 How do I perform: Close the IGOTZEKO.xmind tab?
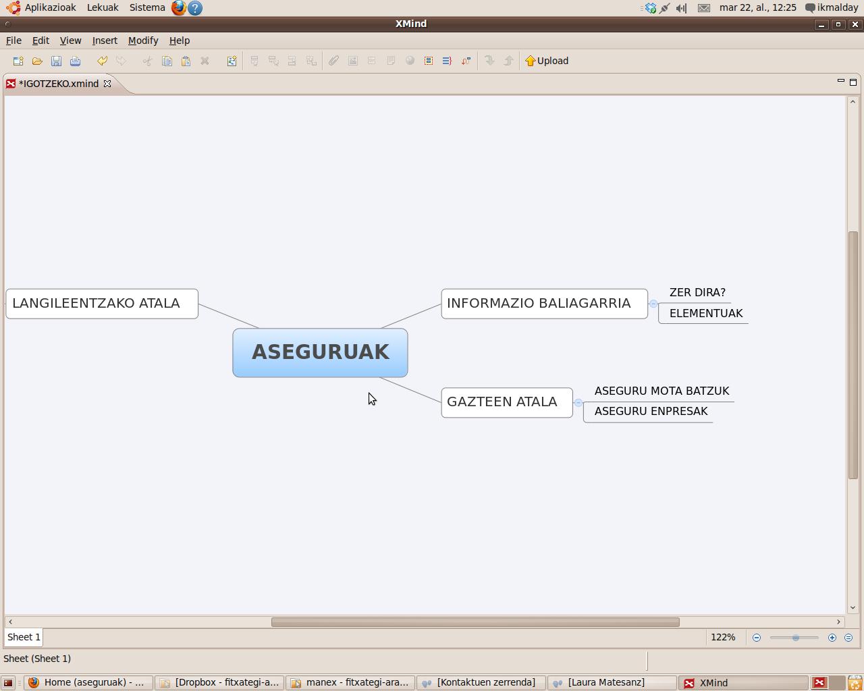pos(107,84)
